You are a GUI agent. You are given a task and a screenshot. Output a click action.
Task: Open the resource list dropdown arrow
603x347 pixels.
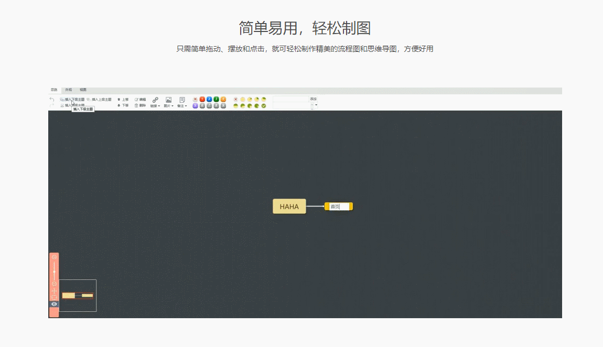tap(316, 105)
